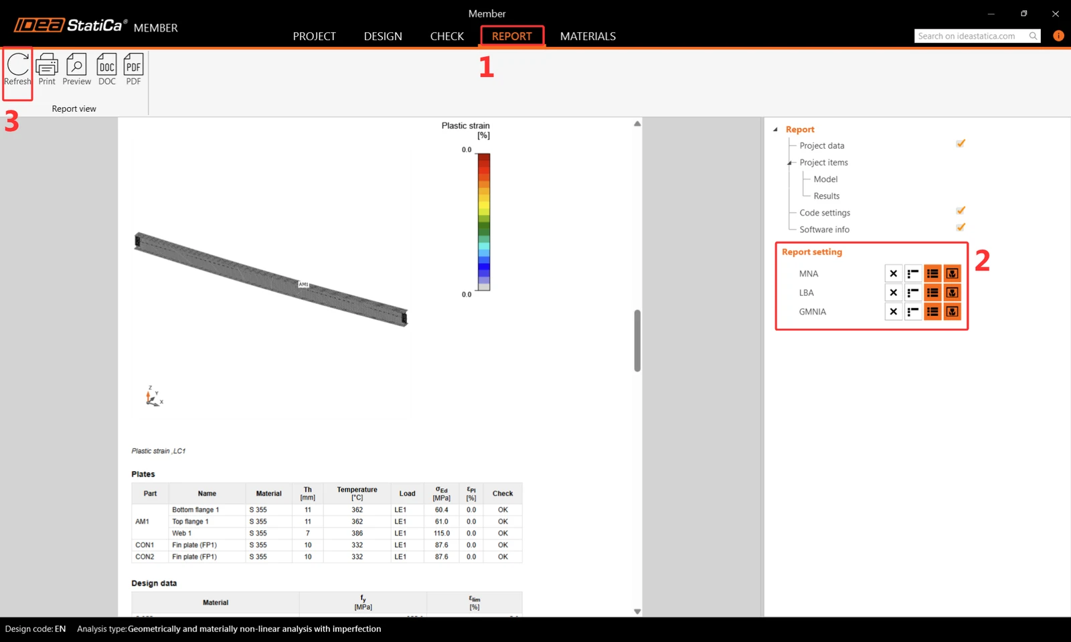Select the REPORT tab
This screenshot has width=1071, height=642.
(512, 36)
